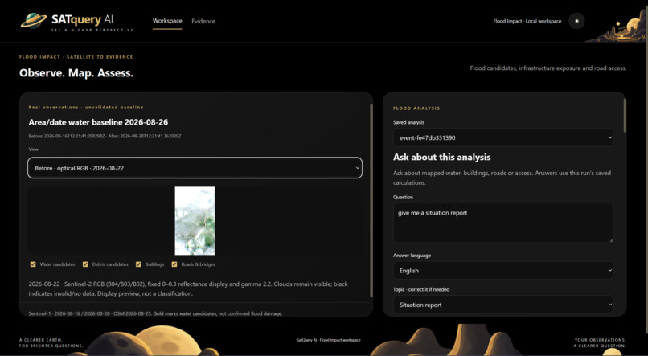Click the footer SatQuery AI Flood Impact workspace text
This screenshot has width=648, height=356.
pyautogui.click(x=329, y=340)
